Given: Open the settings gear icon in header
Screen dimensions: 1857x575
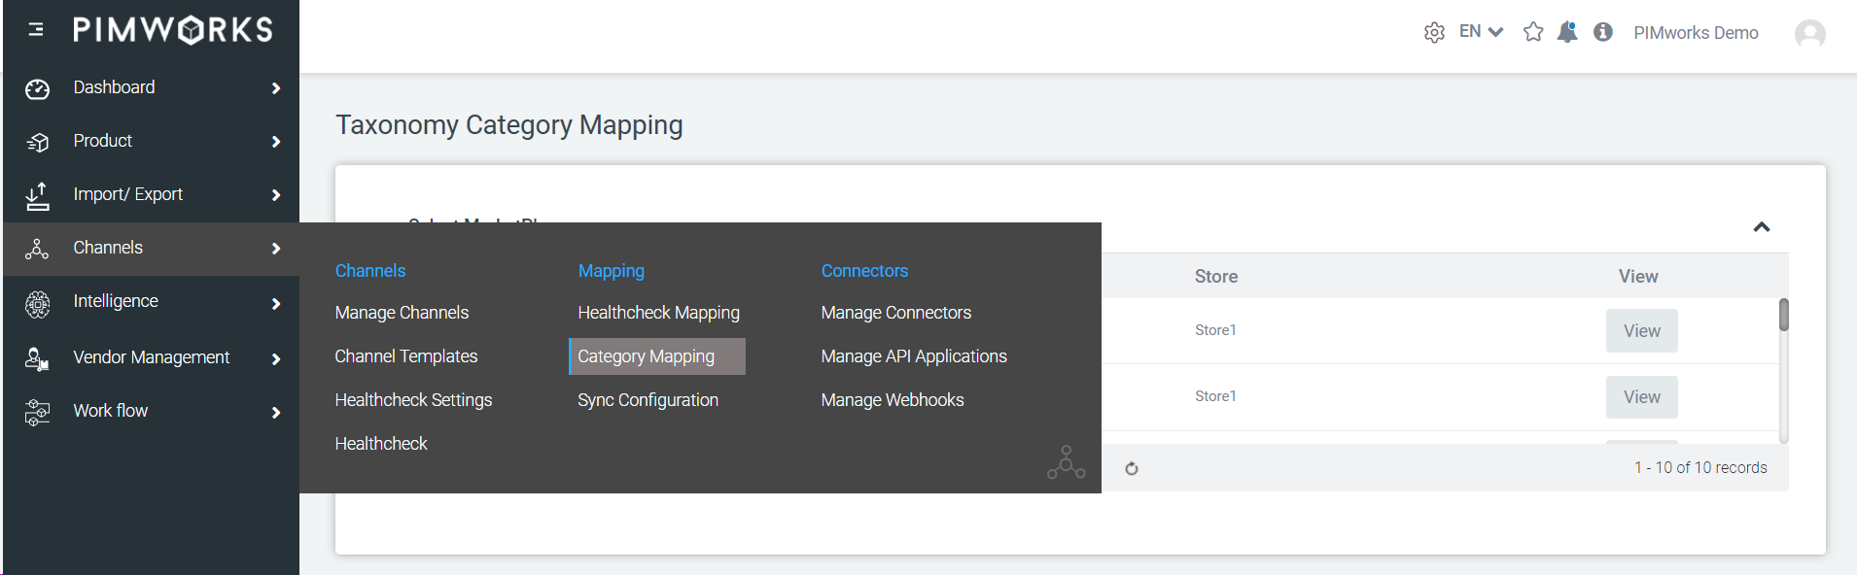Looking at the screenshot, I should pyautogui.click(x=1434, y=32).
